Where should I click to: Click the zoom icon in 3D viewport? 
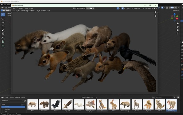pyautogui.click(x=178, y=23)
